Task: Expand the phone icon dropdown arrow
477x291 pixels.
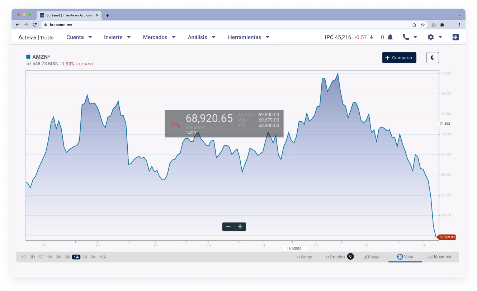Action: (x=415, y=37)
